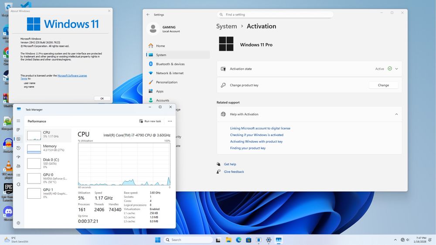Image resolution: width=436 pixels, height=245 pixels.
Task: Open the Discord desktop shortcut
Action: coord(8,212)
